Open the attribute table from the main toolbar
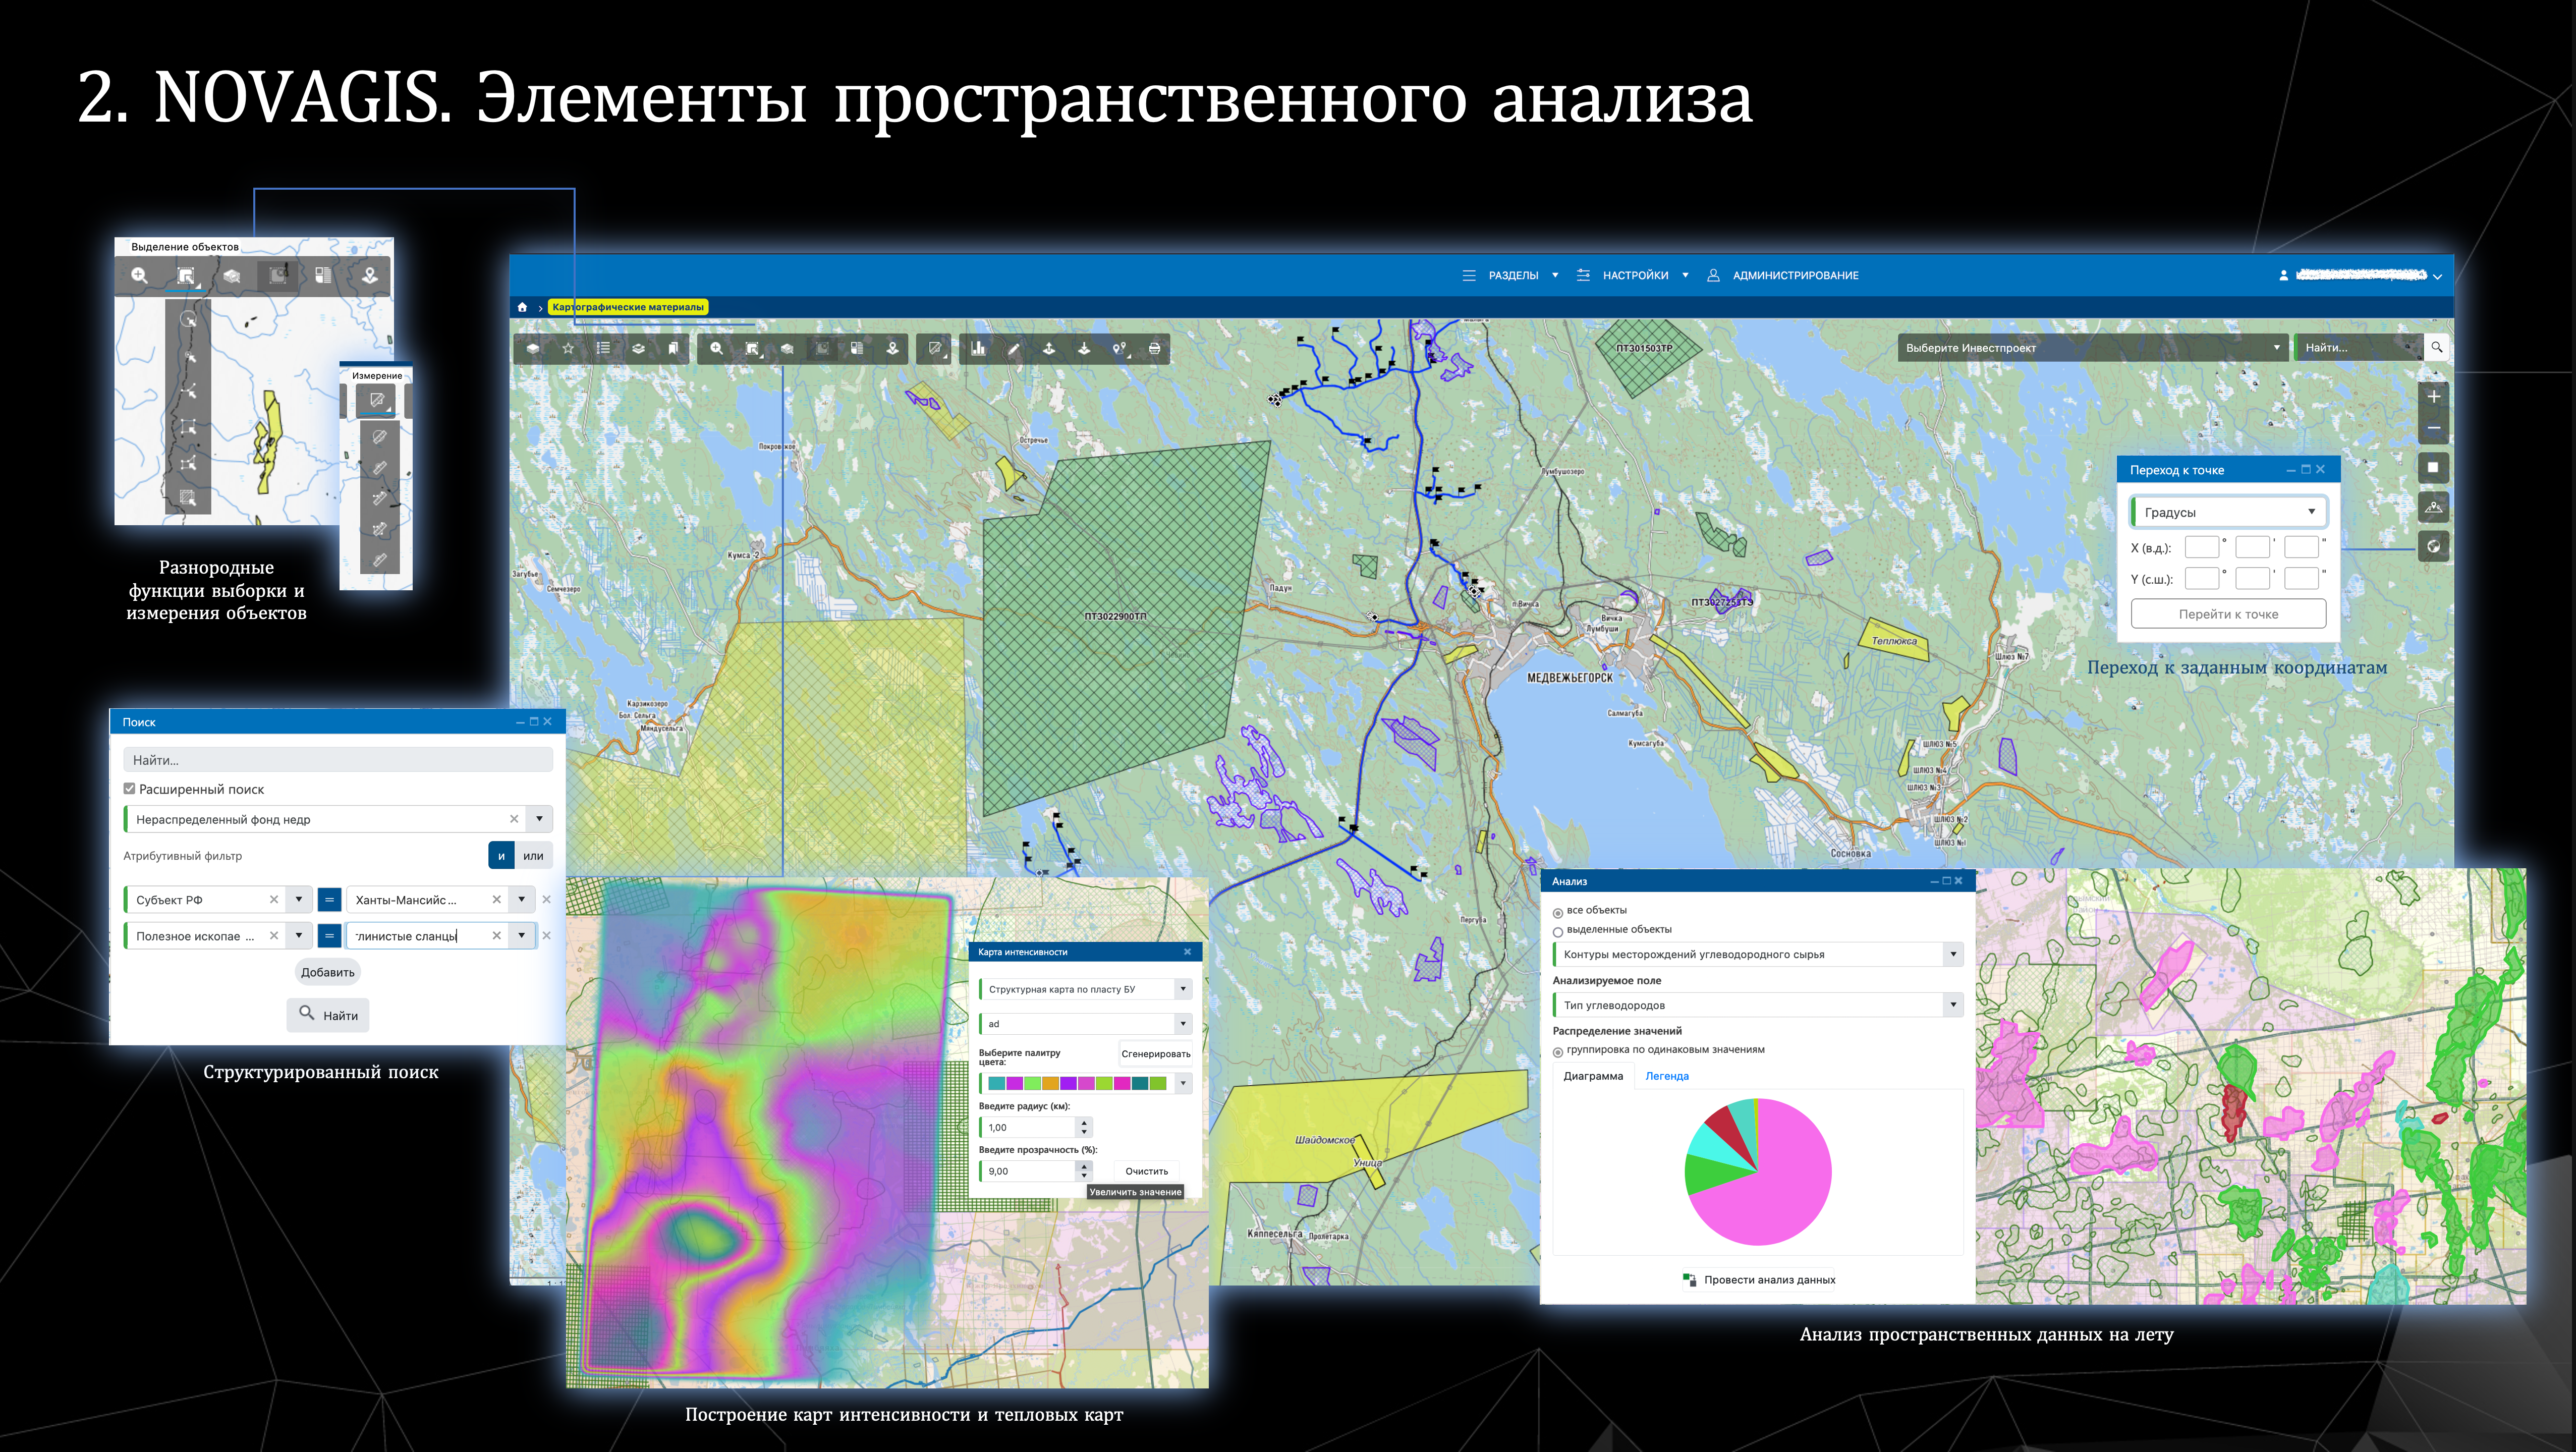 857,349
